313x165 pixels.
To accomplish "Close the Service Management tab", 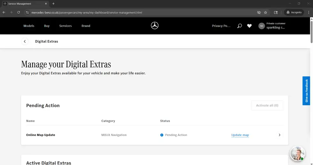I will (x=46, y=4).
